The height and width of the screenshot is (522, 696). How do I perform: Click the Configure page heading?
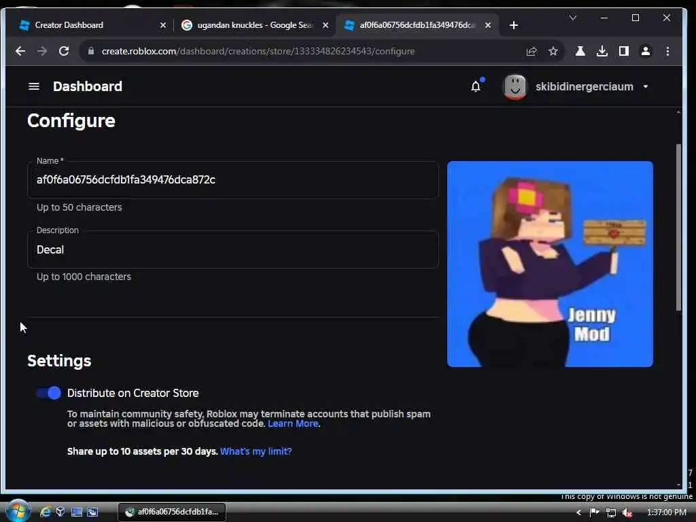[71, 121]
